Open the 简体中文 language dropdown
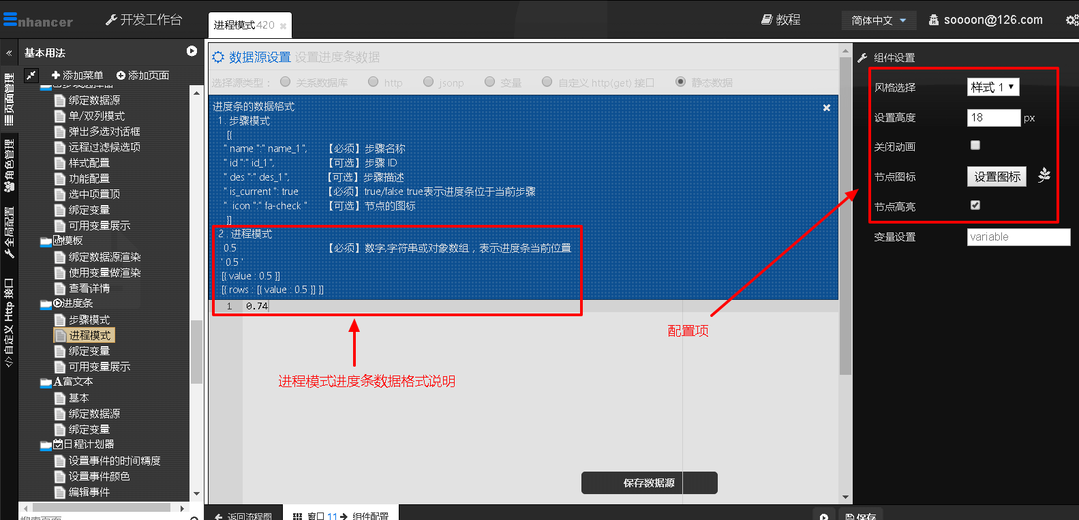This screenshot has width=1079, height=520. [x=878, y=20]
